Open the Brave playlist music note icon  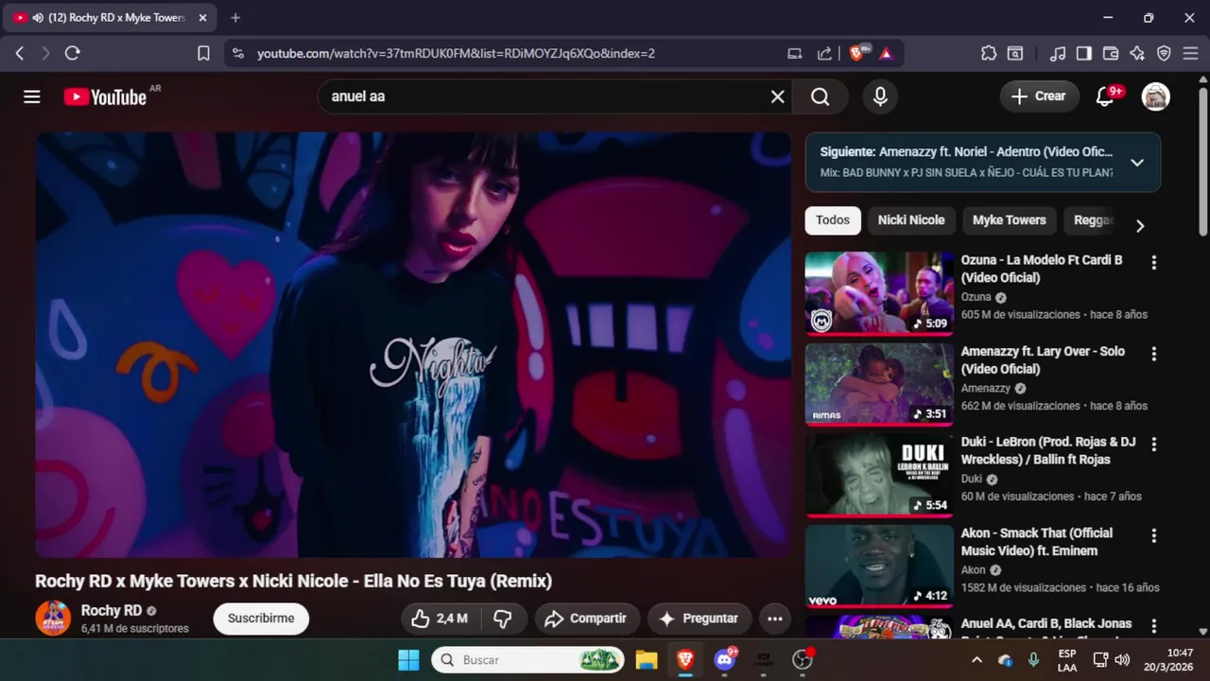point(1058,54)
